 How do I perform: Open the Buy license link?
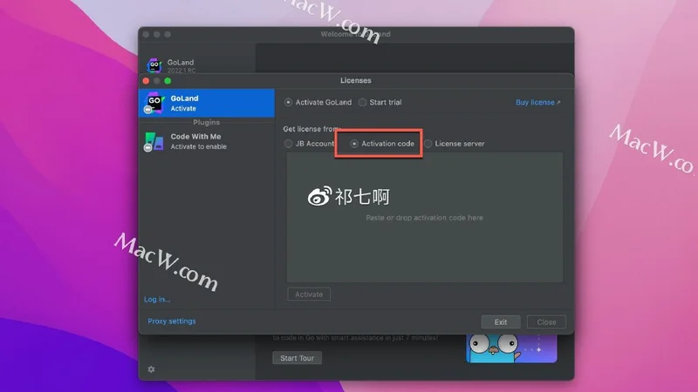coord(537,102)
